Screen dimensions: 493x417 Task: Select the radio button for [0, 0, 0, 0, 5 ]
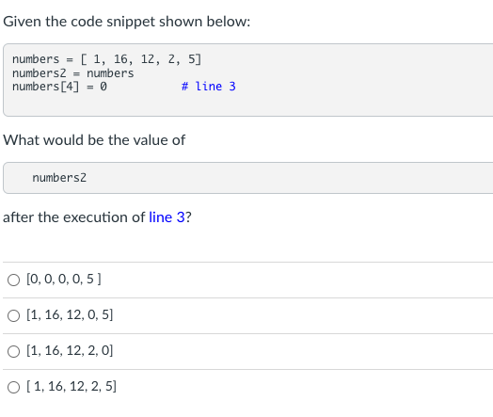click(13, 280)
